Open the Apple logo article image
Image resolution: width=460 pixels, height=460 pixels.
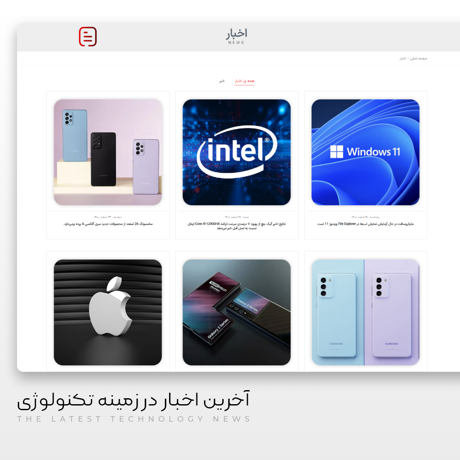pos(108,312)
